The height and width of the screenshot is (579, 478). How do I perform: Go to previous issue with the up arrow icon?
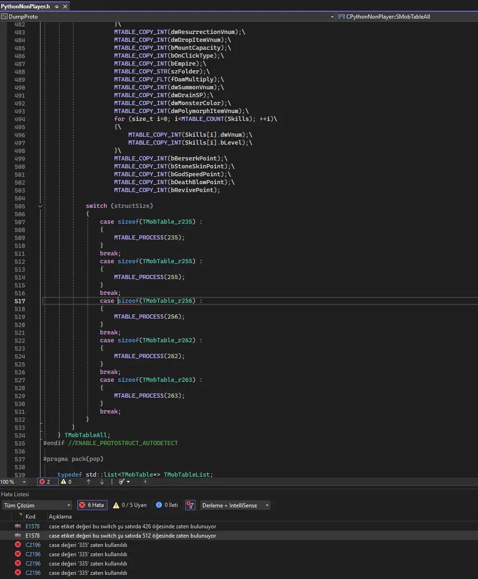[x=88, y=481]
